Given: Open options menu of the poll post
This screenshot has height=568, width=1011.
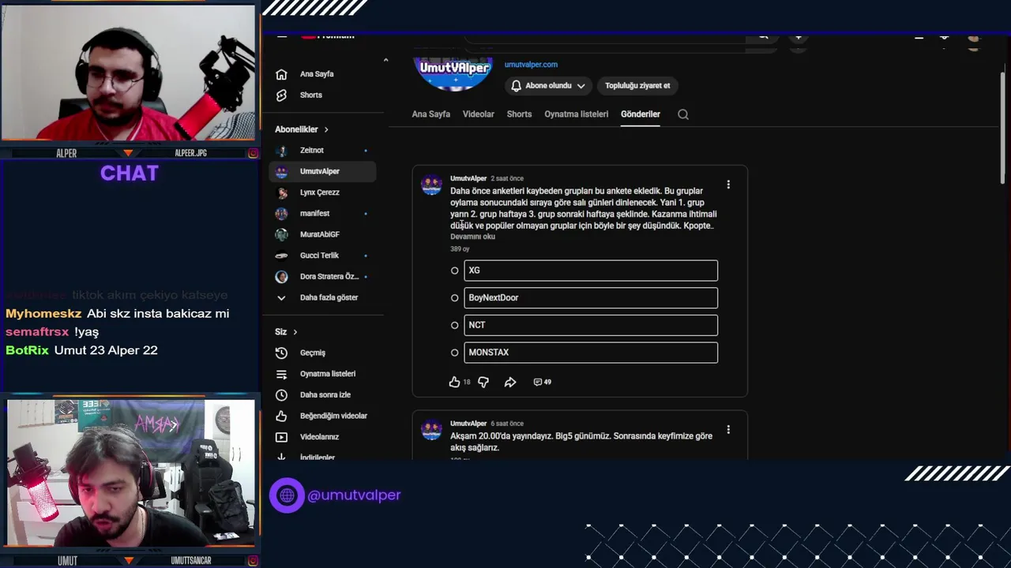Looking at the screenshot, I should click(728, 185).
